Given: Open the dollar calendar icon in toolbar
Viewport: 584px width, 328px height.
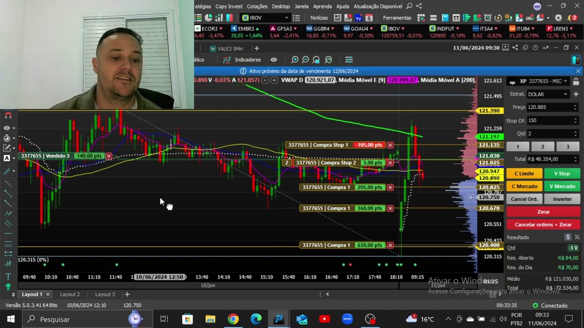Looking at the screenshot, I should coord(369,18).
